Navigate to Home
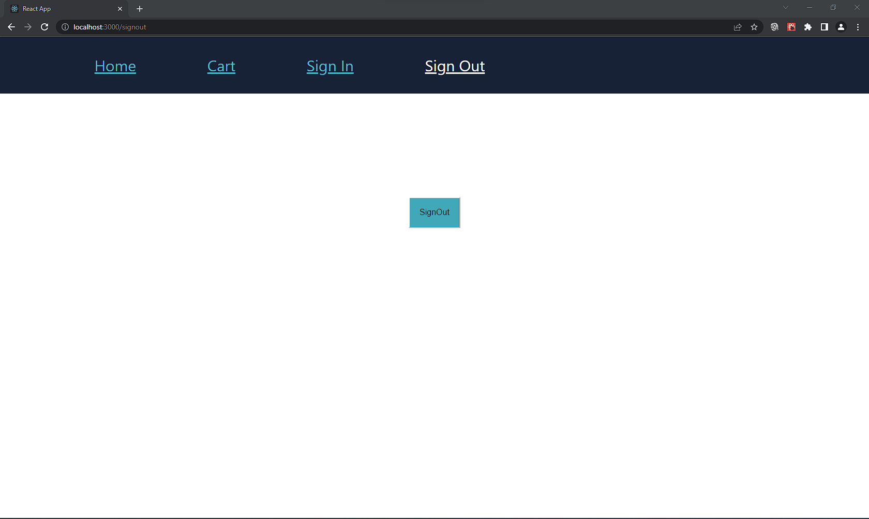Viewport: 869px width, 519px height. (115, 66)
